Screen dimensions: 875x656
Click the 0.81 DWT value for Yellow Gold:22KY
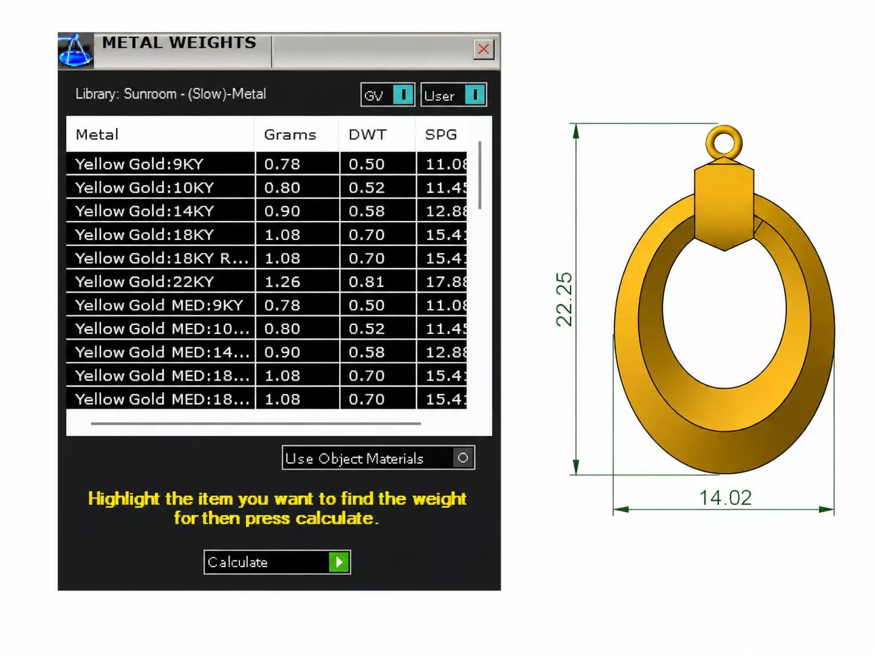coord(367,281)
